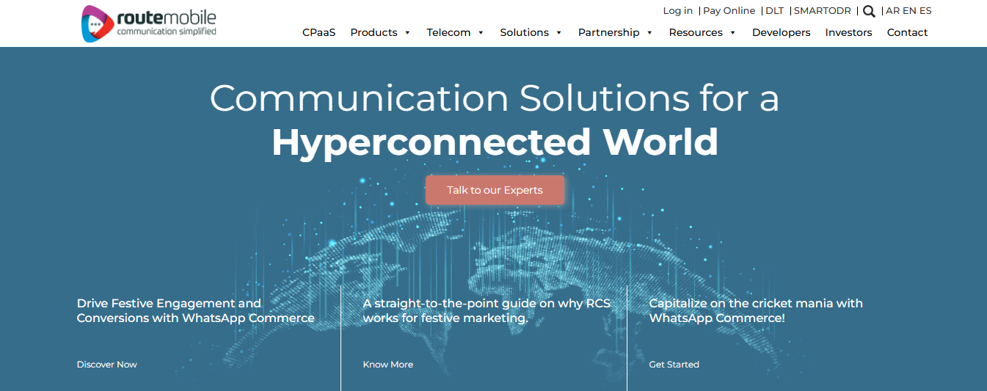Image resolution: width=987 pixels, height=391 pixels.
Task: Click the Talk to our Experts button
Action: (x=495, y=190)
